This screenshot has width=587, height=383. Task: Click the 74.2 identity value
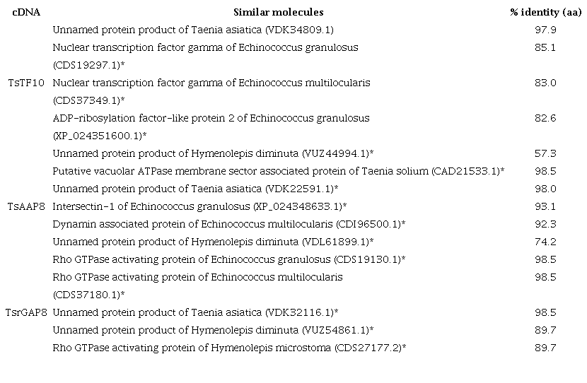pyautogui.click(x=546, y=242)
